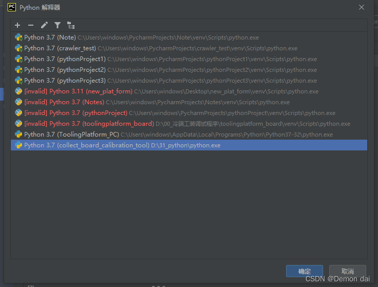Click the path D:\31_python\python.exe

185,145
